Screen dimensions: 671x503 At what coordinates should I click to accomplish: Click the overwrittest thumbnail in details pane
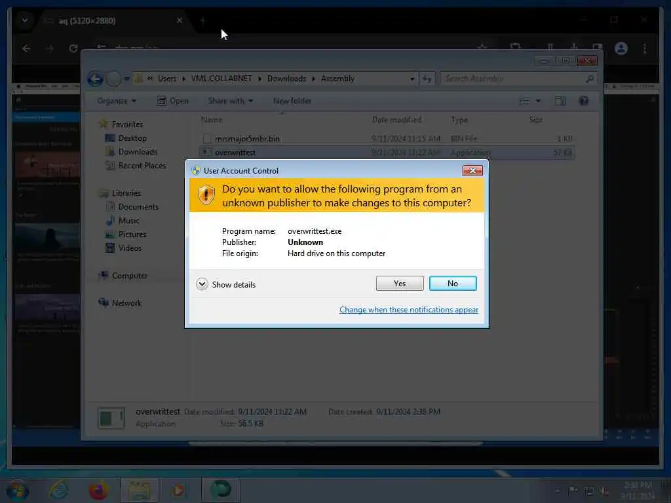click(111, 418)
